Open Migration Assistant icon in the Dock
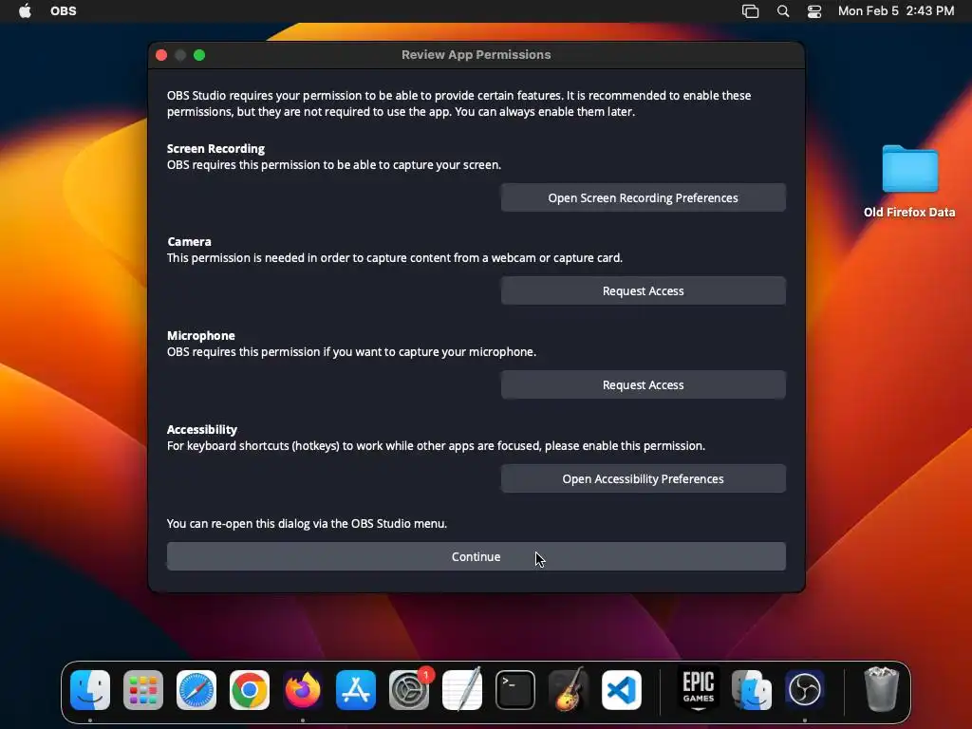This screenshot has width=972, height=729. [752, 690]
